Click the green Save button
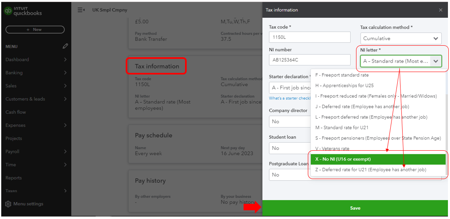Image resolution: width=450 pixels, height=219 pixels. pos(355,208)
